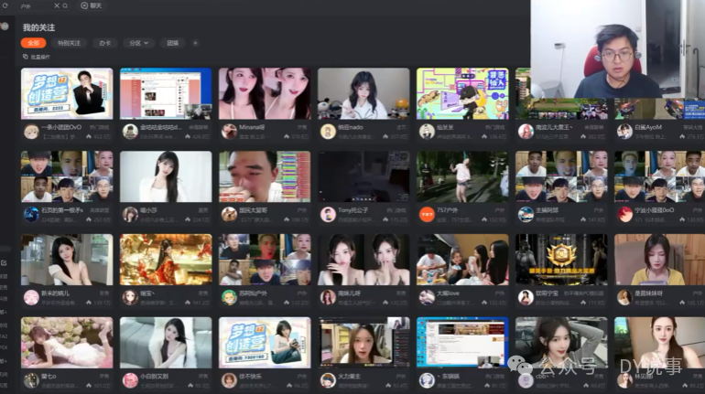Open the Minana stream thumbnail
Image resolution: width=705 pixels, height=394 pixels.
click(265, 93)
